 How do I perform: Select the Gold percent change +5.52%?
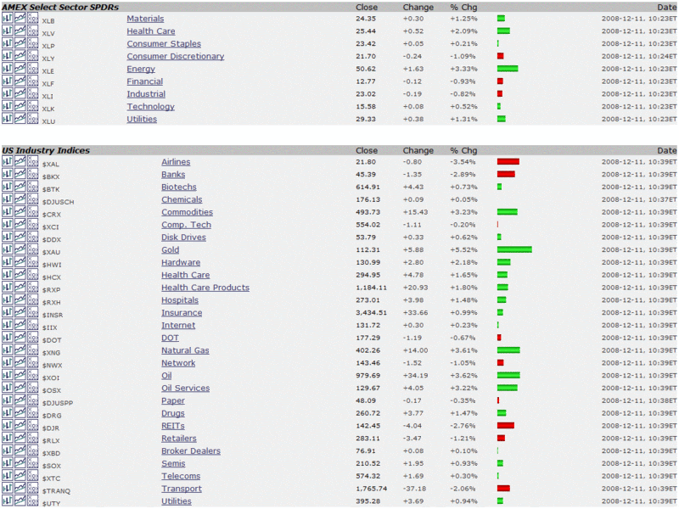[463, 249]
